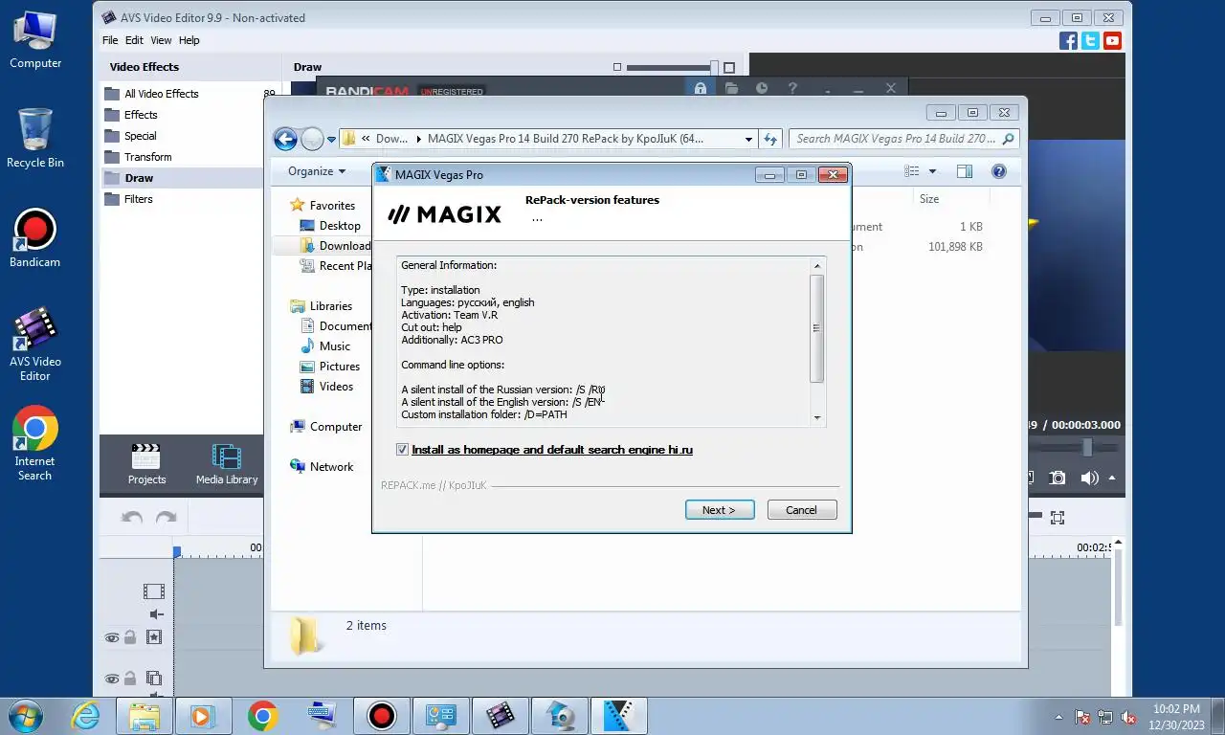Viewport: 1225px width, 735px height.
Task: Fit timeline zoom to window icon
Action: pyautogui.click(x=1058, y=518)
